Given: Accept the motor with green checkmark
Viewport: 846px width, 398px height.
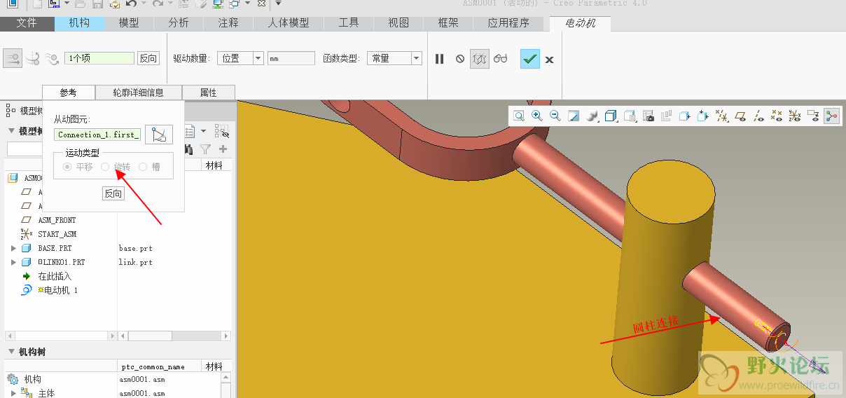Looking at the screenshot, I should 530,59.
